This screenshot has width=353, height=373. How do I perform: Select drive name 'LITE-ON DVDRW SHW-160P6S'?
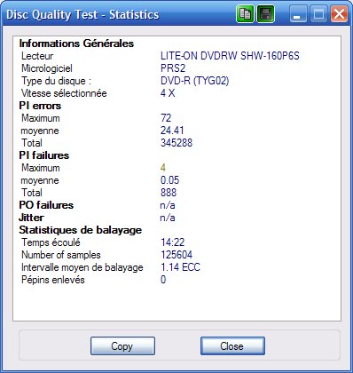230,56
